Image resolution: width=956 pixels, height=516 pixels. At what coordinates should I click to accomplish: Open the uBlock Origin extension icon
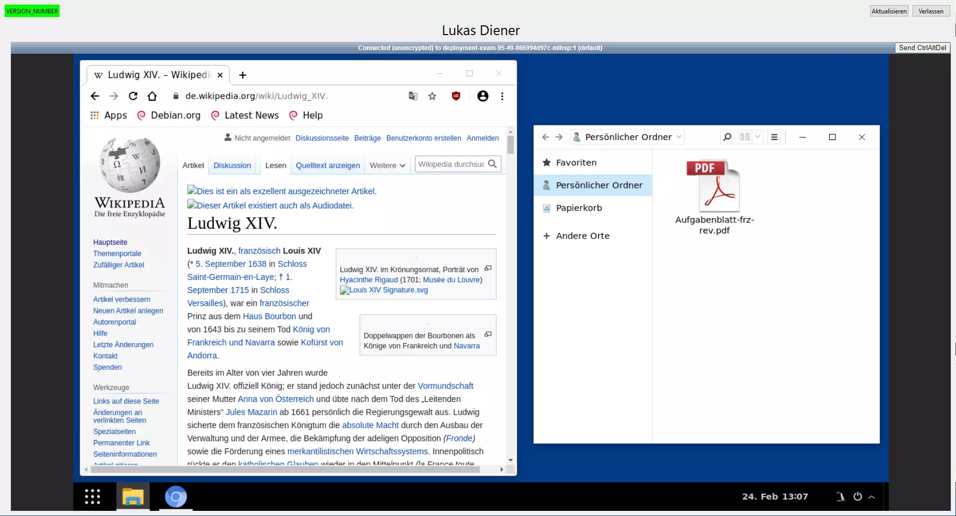coord(456,96)
